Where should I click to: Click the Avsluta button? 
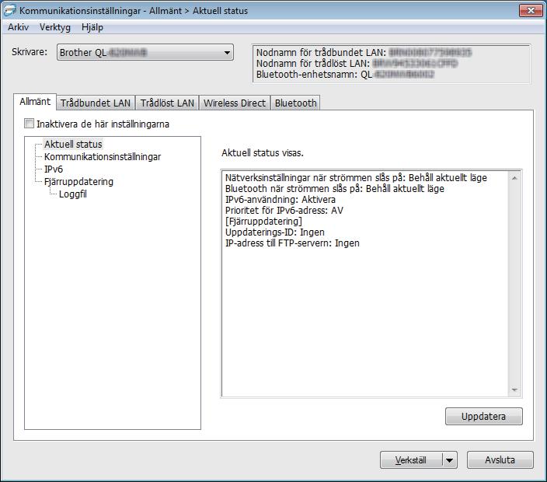[x=500, y=460]
